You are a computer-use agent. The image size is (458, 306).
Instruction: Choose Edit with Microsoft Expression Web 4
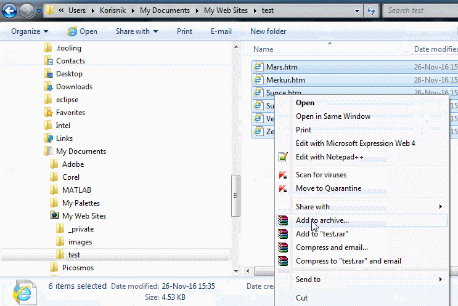pyautogui.click(x=355, y=143)
